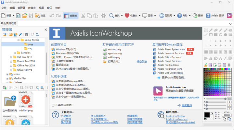Expand the Icons tree node

click(7, 74)
